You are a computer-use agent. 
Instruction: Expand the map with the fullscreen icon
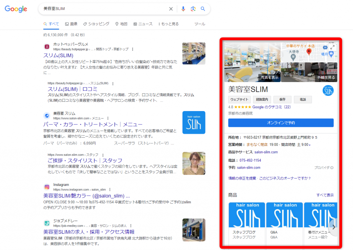point(332,47)
